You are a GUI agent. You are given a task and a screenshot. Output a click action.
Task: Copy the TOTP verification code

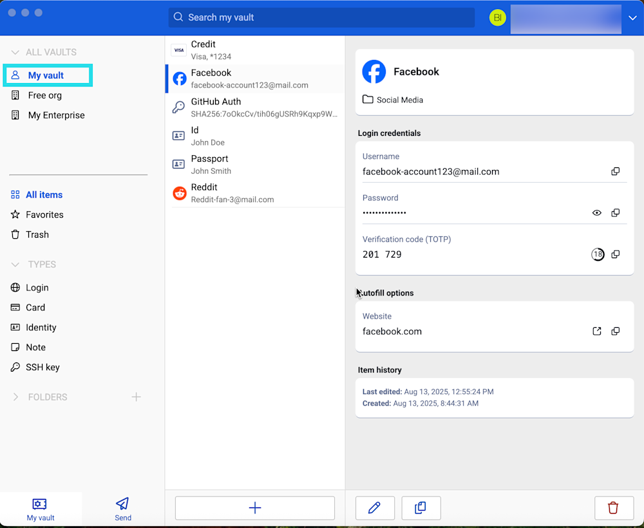click(x=615, y=254)
